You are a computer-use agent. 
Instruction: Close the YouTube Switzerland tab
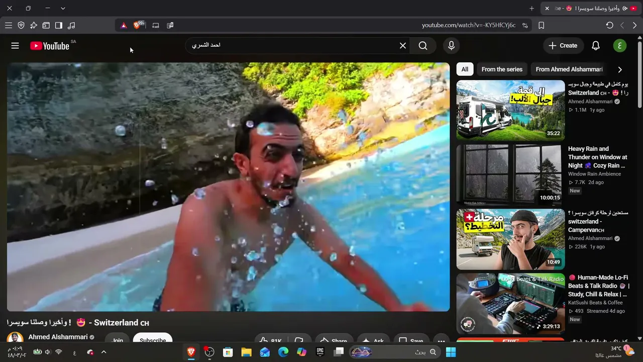547,9
